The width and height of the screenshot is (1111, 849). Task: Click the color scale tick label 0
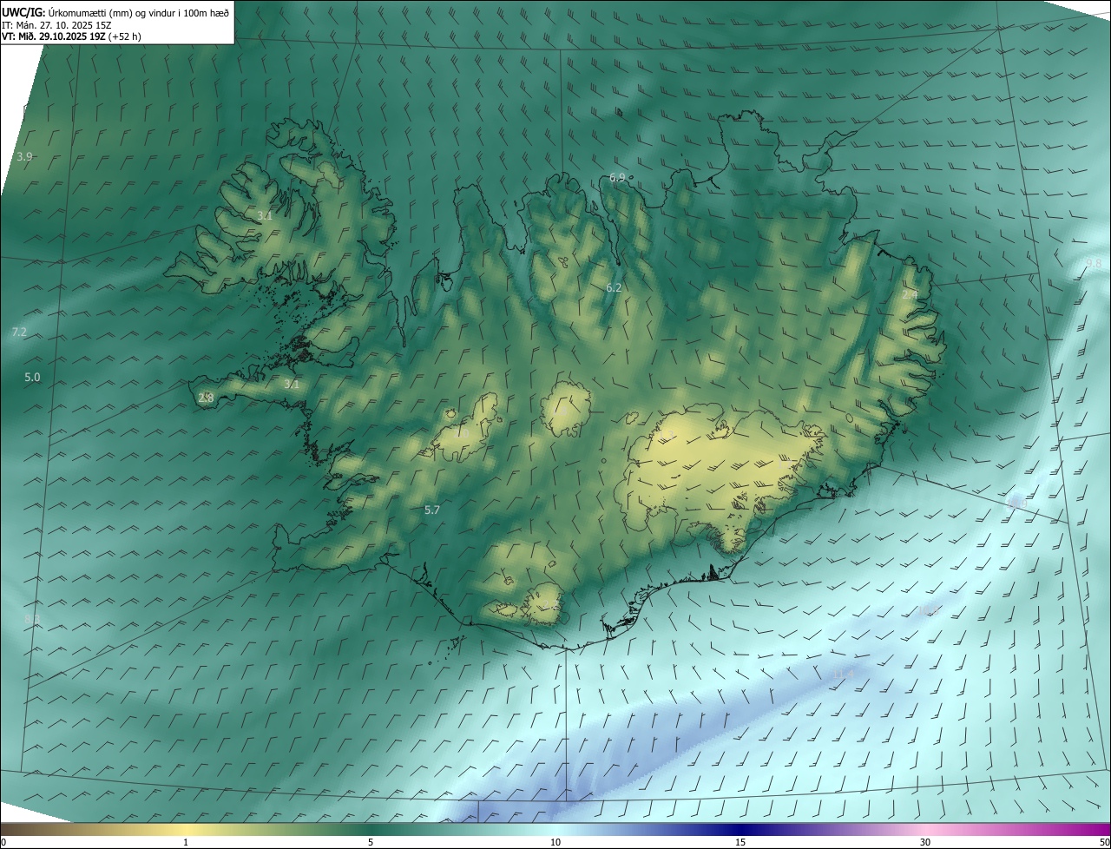[3, 843]
